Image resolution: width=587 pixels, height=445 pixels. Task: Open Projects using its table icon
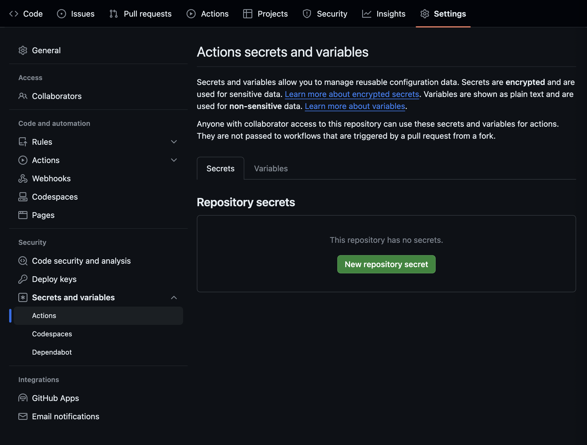click(x=248, y=13)
